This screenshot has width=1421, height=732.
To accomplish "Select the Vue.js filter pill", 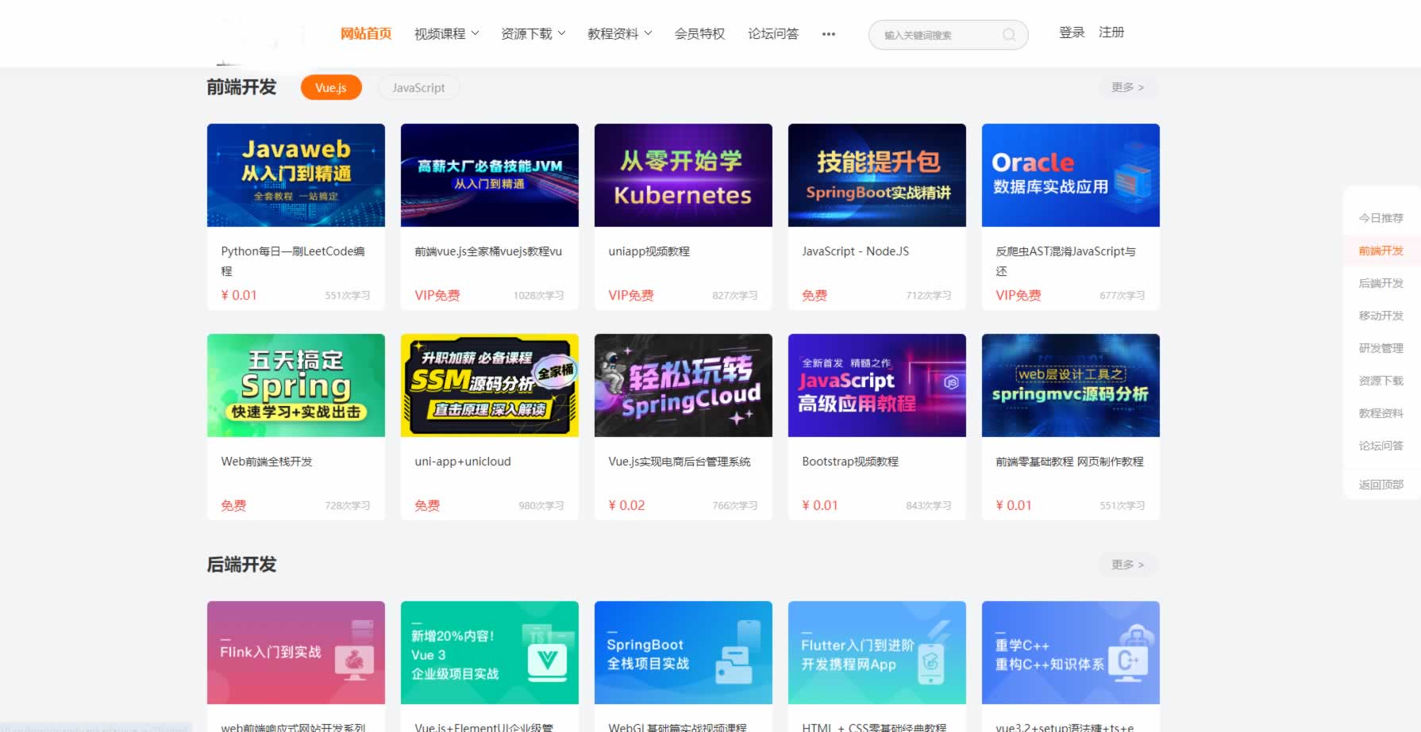I will click(330, 88).
